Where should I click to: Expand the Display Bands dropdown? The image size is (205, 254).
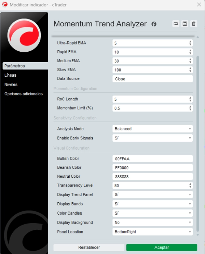[152, 204]
